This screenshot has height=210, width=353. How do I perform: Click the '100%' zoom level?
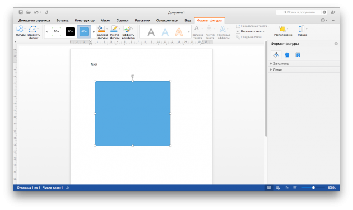point(331,188)
